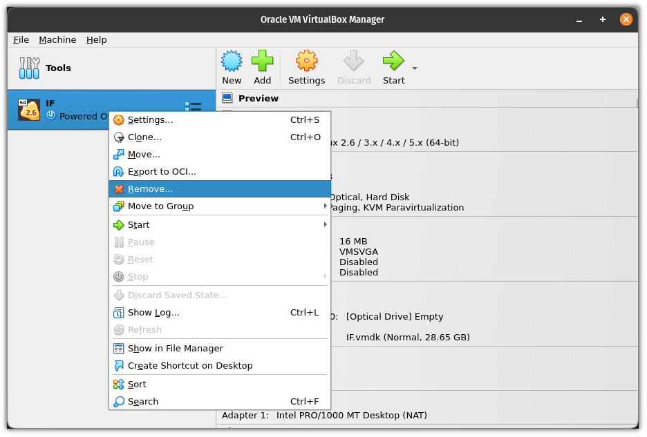Screen dimensions: 647x437
Task: Click the green Add machine icon
Action: point(262,61)
